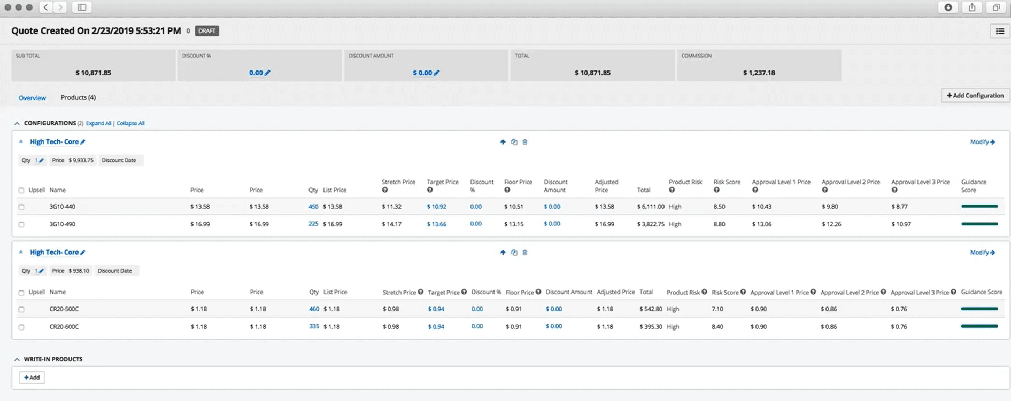
Task: Tick the checkbox beside CR20-600C
Action: (x=21, y=327)
